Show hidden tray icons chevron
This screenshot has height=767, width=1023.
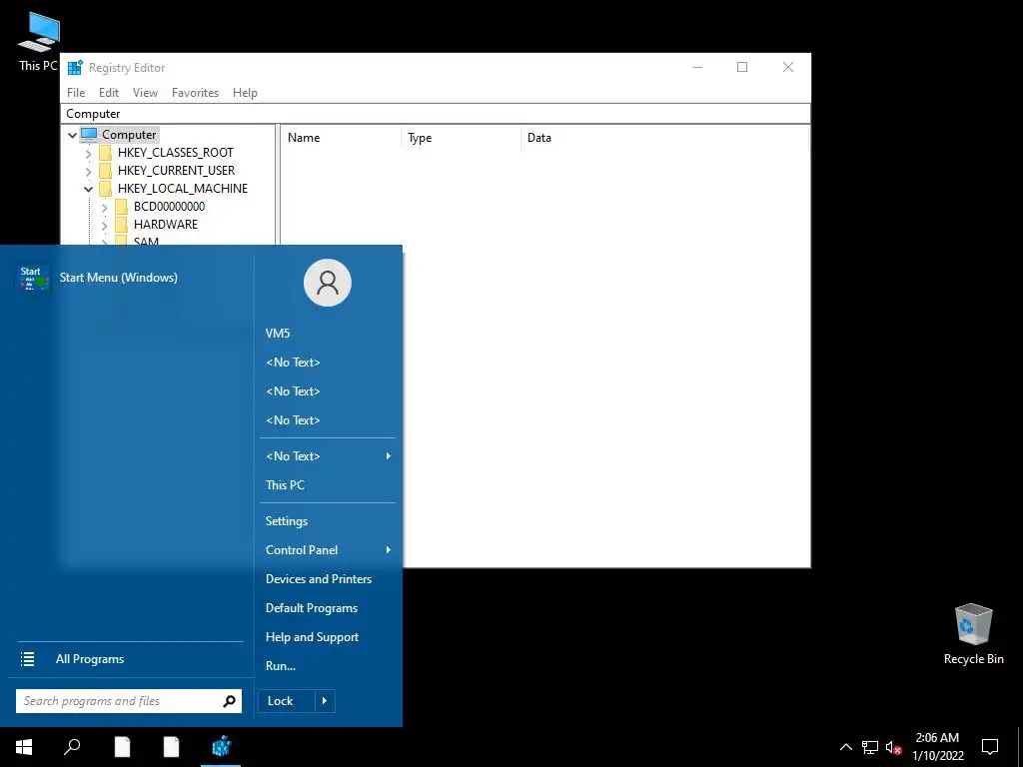pos(845,747)
